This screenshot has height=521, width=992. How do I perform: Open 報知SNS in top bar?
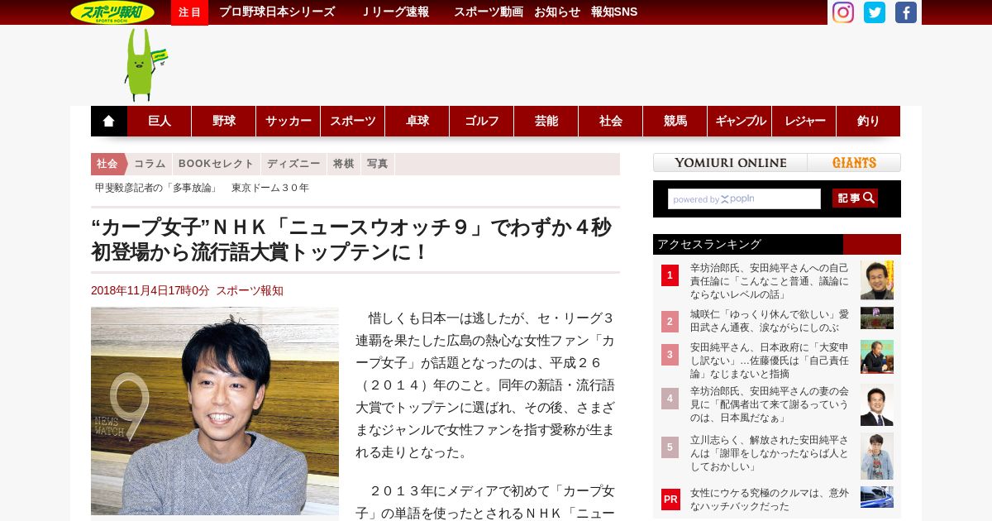614,12
